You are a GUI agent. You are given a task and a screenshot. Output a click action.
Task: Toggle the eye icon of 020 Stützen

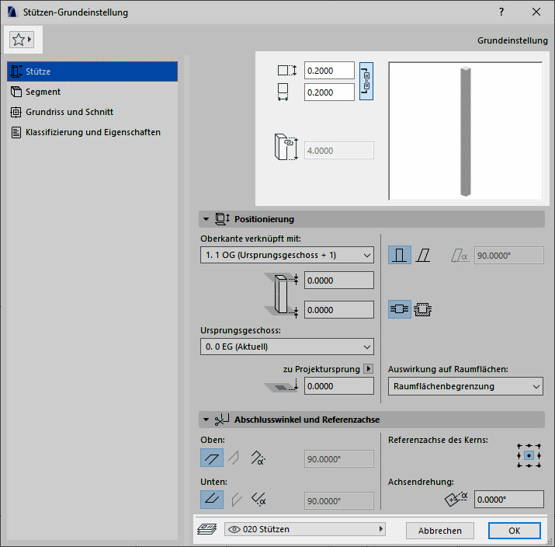pyautogui.click(x=234, y=529)
